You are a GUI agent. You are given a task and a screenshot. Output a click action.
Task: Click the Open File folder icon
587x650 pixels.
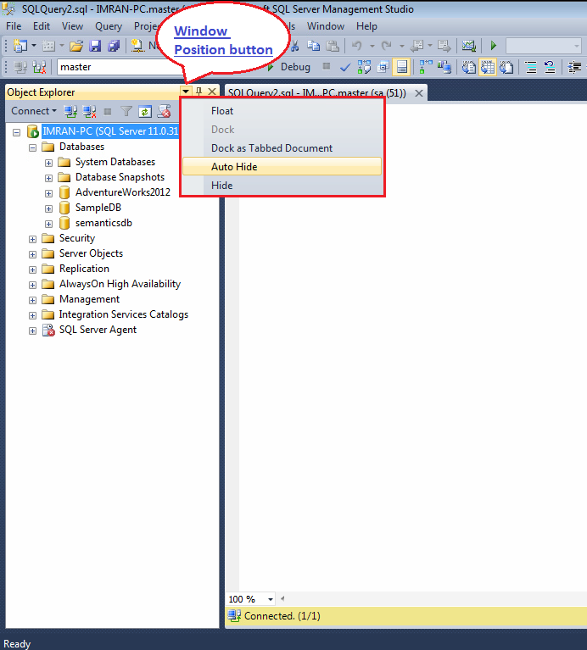(76, 46)
